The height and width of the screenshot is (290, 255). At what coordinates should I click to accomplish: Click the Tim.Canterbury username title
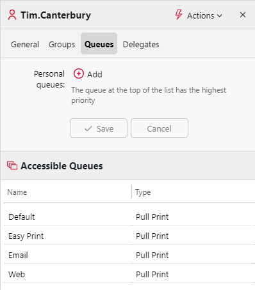[x=56, y=15]
